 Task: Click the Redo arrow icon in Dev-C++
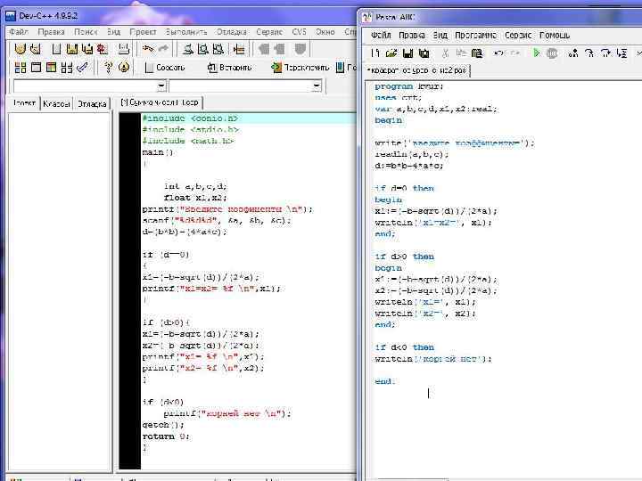tap(163, 49)
